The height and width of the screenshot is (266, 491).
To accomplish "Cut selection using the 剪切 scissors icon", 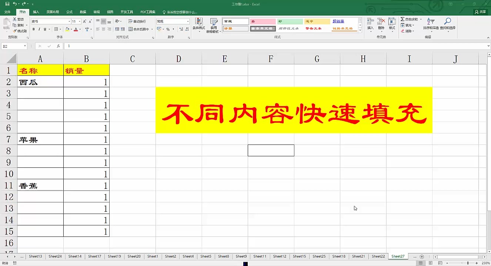I will point(18,19).
